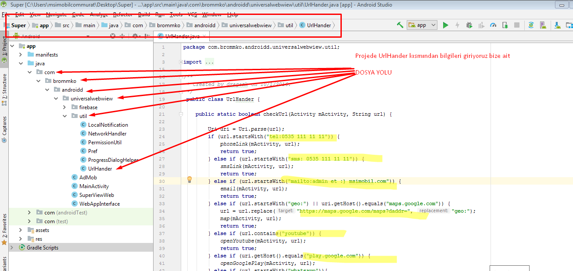Expand the com (test) package

click(29, 221)
